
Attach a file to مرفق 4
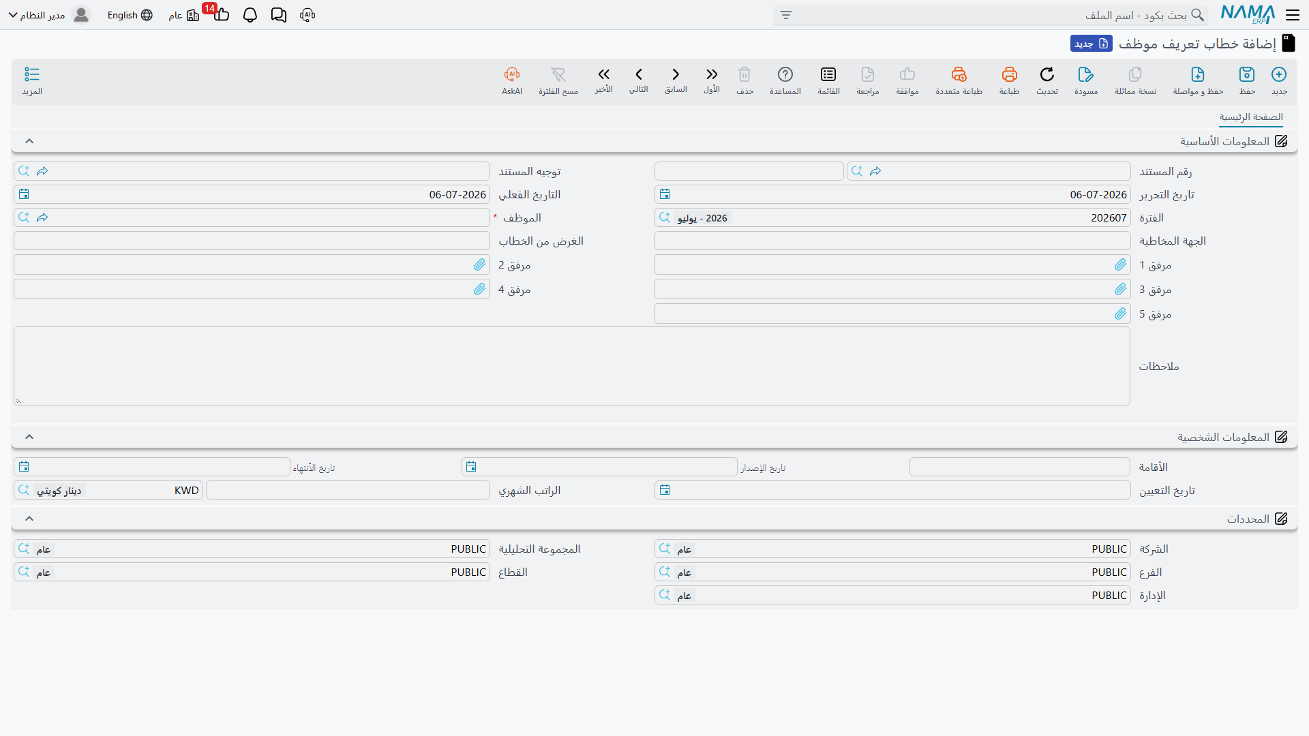pyautogui.click(x=479, y=289)
